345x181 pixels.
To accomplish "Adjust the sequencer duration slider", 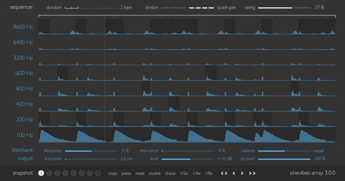I will [91, 8].
